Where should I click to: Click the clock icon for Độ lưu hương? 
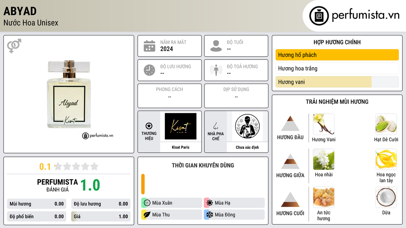(149, 70)
